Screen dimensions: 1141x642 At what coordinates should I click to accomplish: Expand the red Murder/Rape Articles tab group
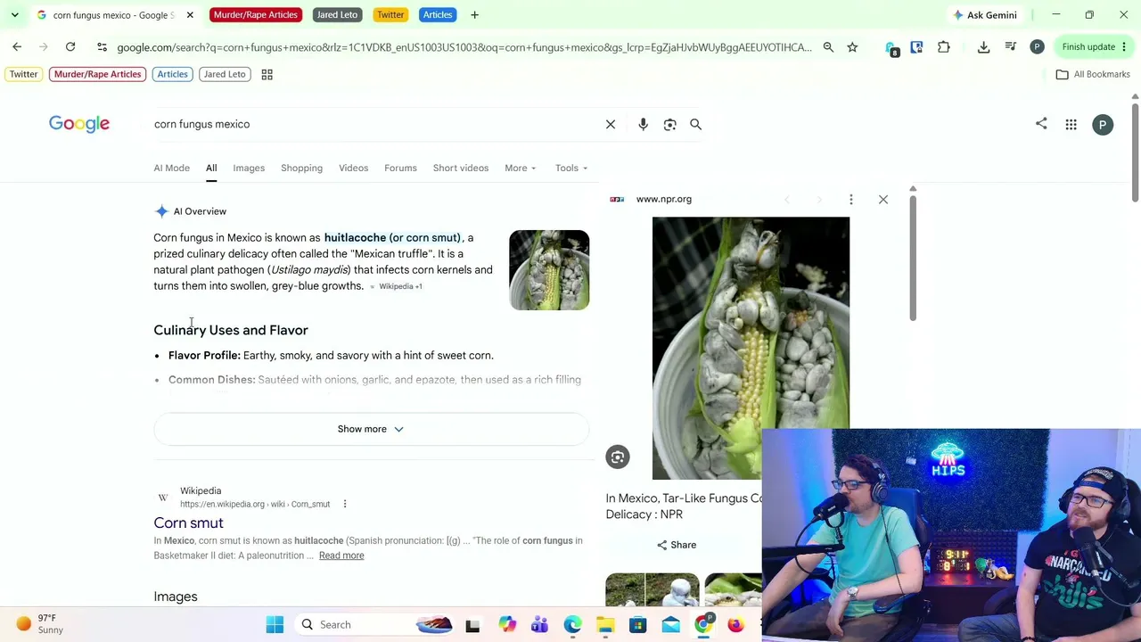click(x=255, y=14)
